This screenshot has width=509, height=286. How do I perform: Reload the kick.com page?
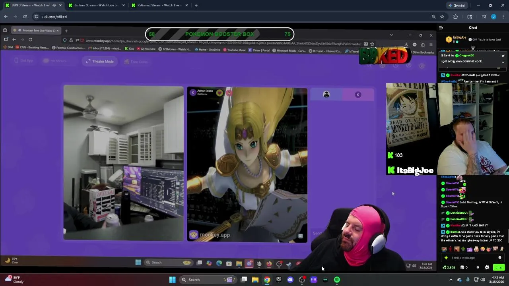pyautogui.click(x=25, y=17)
